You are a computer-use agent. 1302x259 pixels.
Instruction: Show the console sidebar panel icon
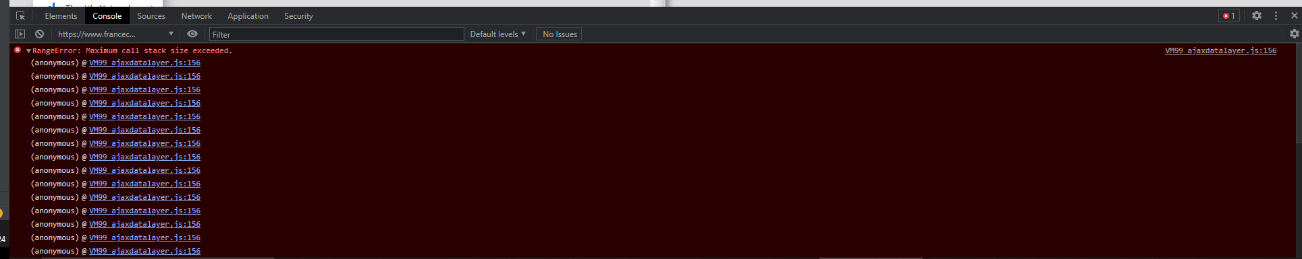tap(20, 34)
